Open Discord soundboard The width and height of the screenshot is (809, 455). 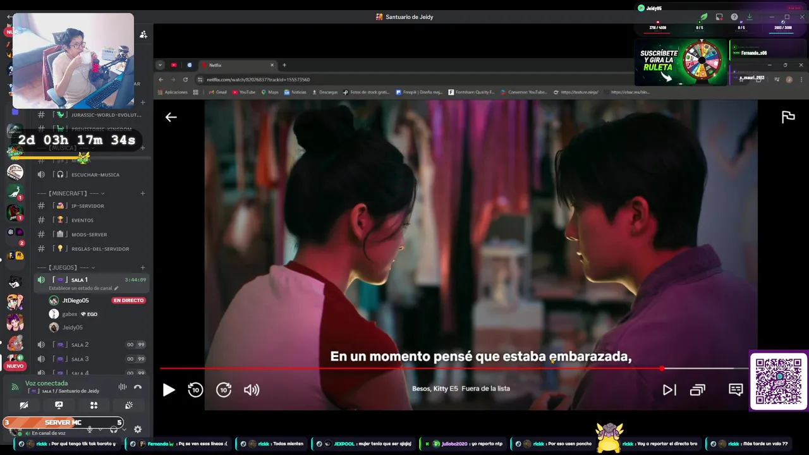pos(129,405)
